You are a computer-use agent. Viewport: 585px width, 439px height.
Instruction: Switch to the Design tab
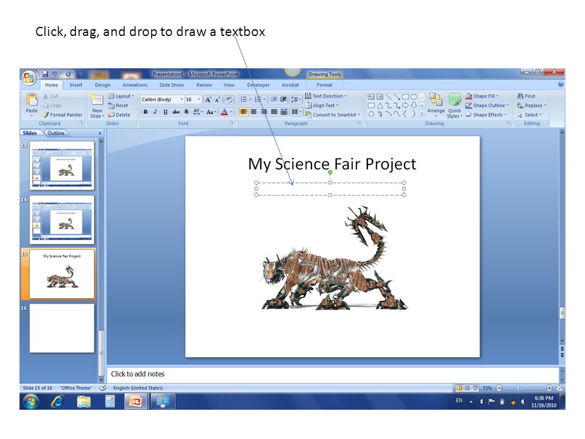102,85
